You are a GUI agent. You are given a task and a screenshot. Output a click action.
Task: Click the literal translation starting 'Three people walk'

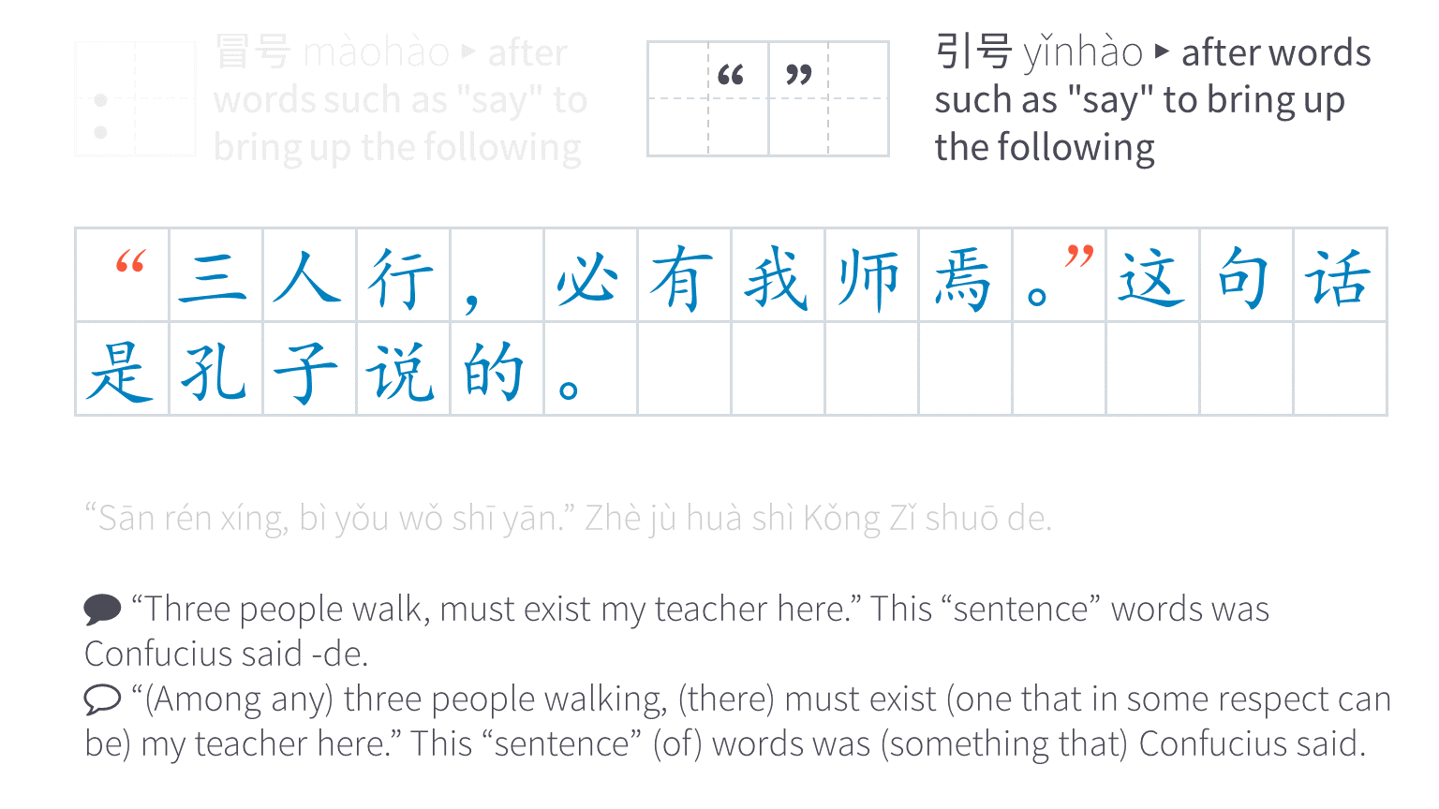coord(676,631)
